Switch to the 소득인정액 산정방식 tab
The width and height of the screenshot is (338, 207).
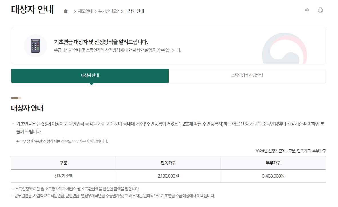click(x=247, y=75)
